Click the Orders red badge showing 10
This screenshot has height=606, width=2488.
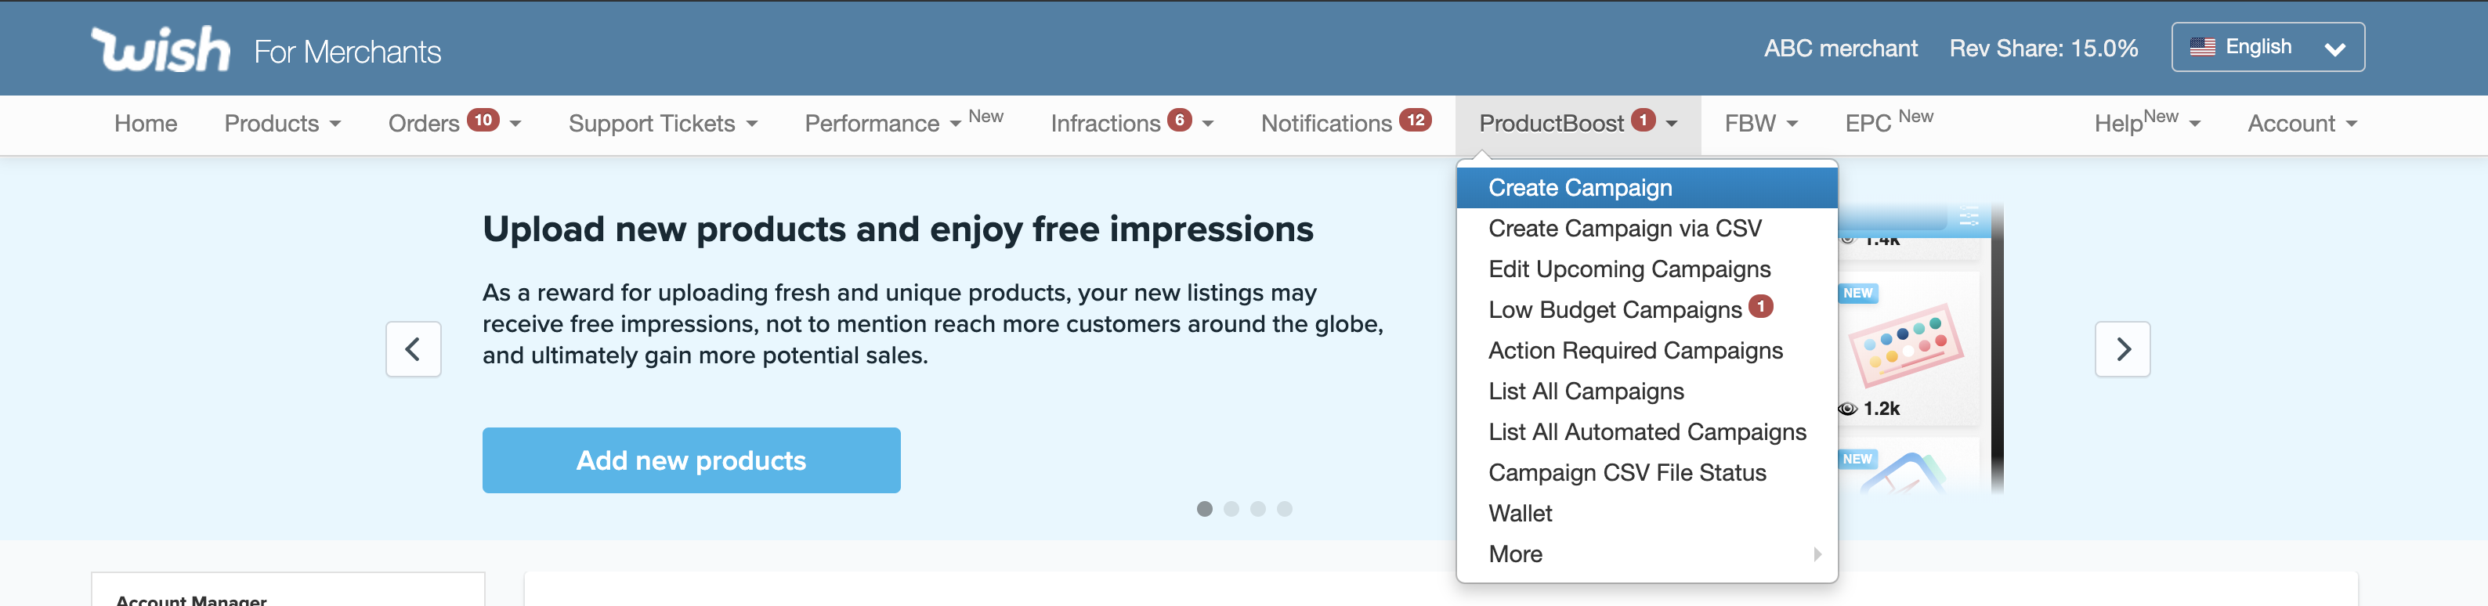483,120
